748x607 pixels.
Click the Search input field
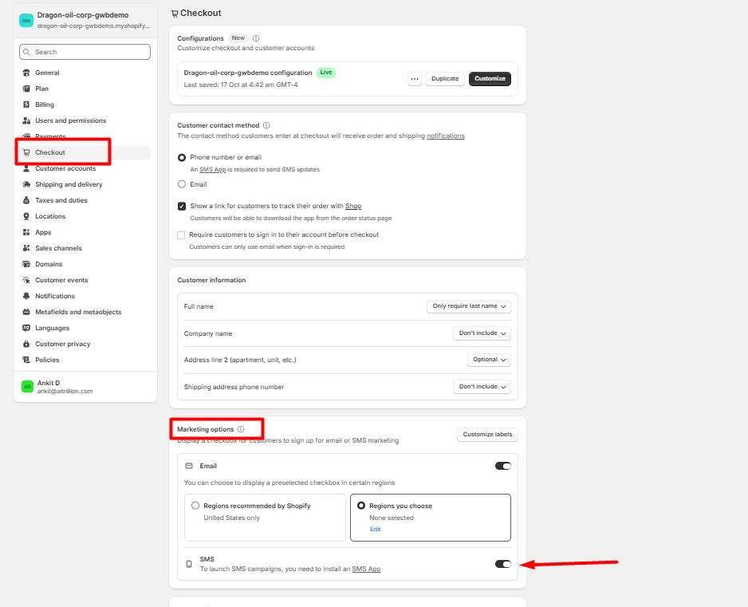[x=85, y=52]
